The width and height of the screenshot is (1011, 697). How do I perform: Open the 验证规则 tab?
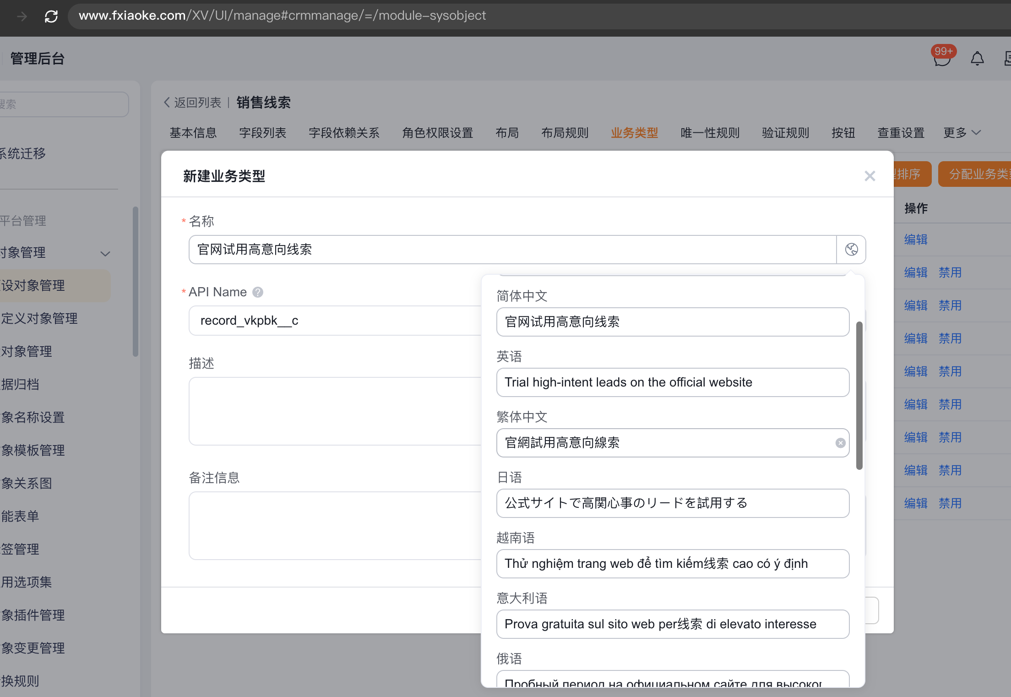pos(785,133)
